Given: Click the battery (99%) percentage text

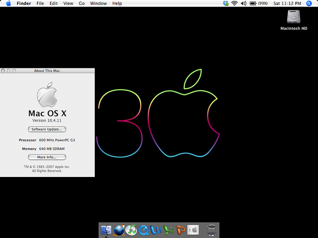Looking at the screenshot, I should coord(263,3).
